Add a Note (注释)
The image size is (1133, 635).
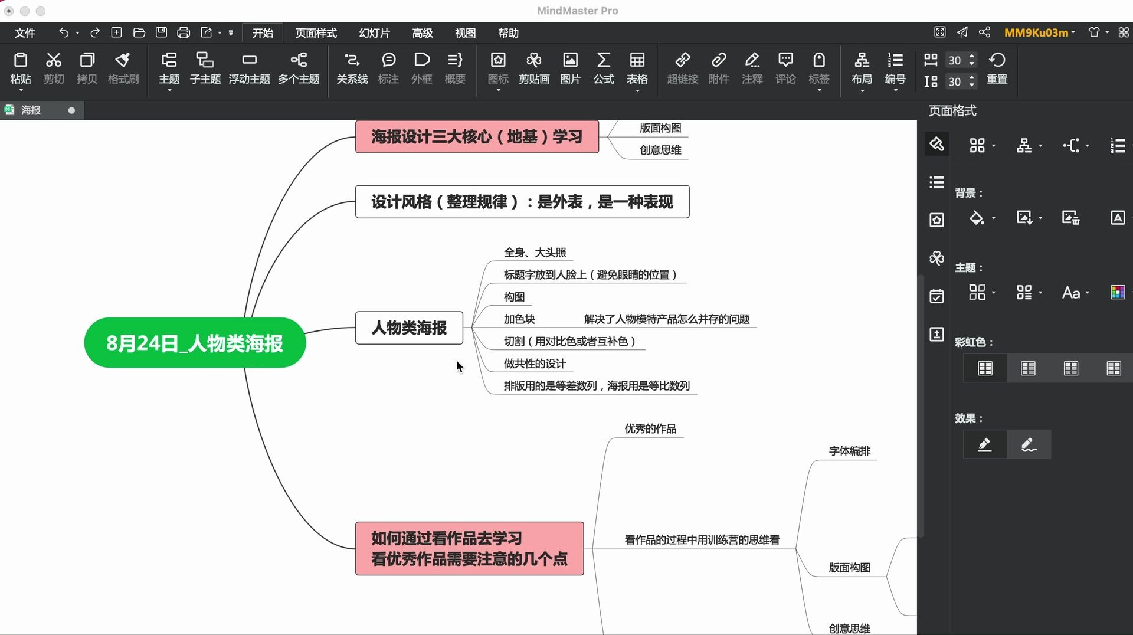pyautogui.click(x=752, y=68)
